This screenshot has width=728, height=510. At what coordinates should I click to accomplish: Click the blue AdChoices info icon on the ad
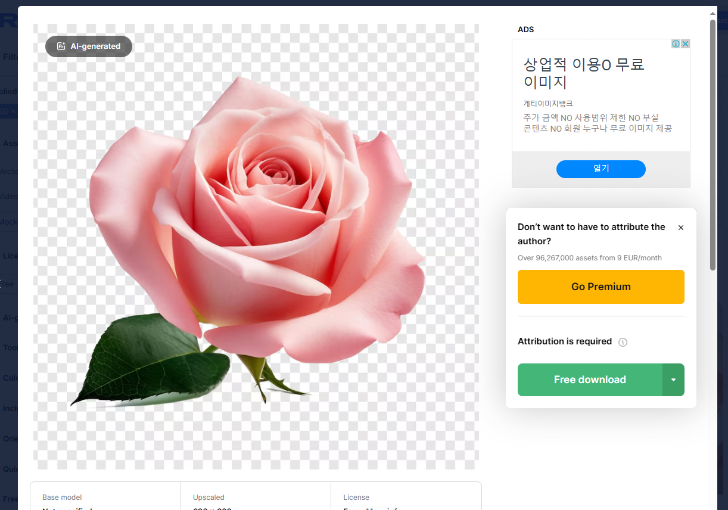675,43
